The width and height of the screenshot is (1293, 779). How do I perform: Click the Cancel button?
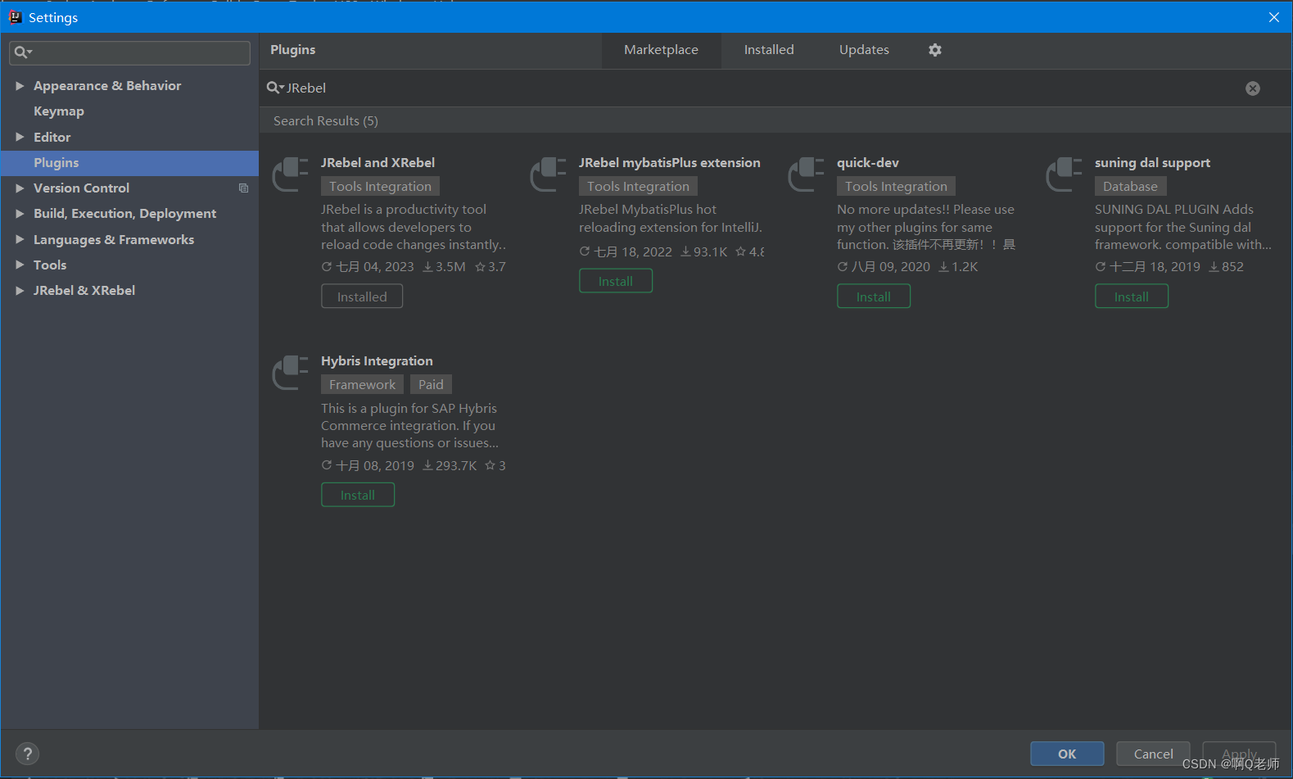(1153, 754)
